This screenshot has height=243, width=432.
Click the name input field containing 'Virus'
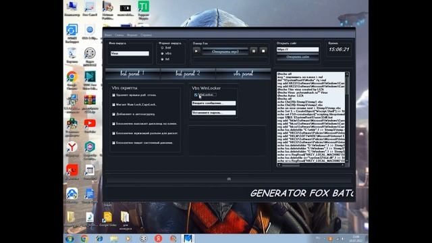130,53
